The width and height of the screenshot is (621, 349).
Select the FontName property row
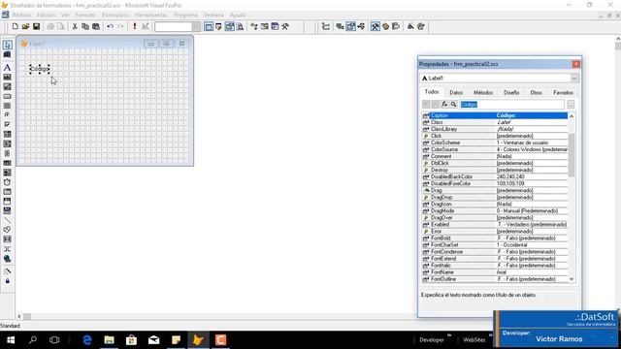pos(495,272)
